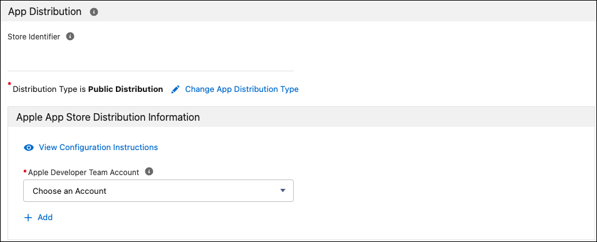The height and width of the screenshot is (242, 597).
Task: Open the Change App Distribution Type link
Action: [242, 89]
